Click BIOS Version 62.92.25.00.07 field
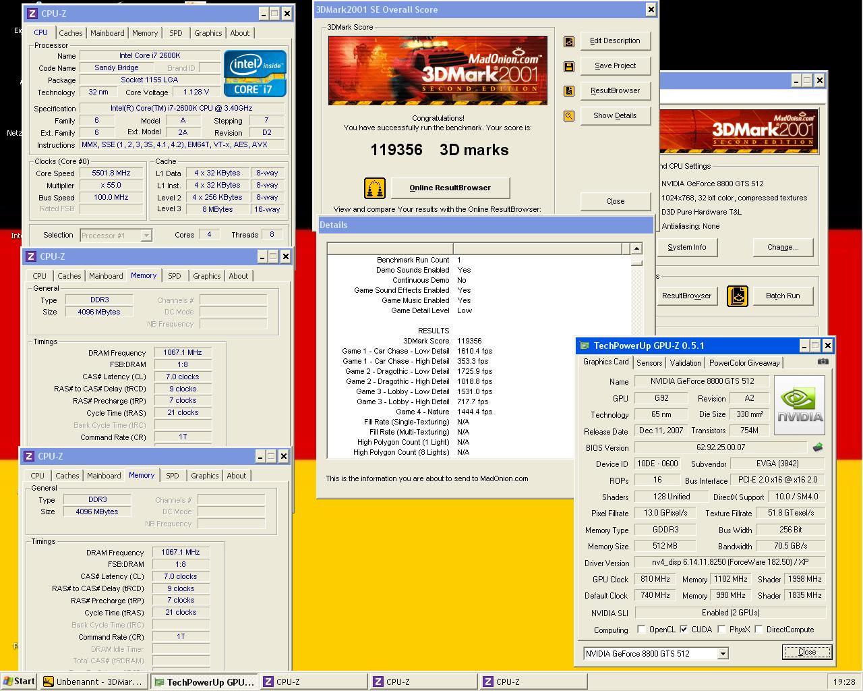863x691 pixels. (x=721, y=447)
